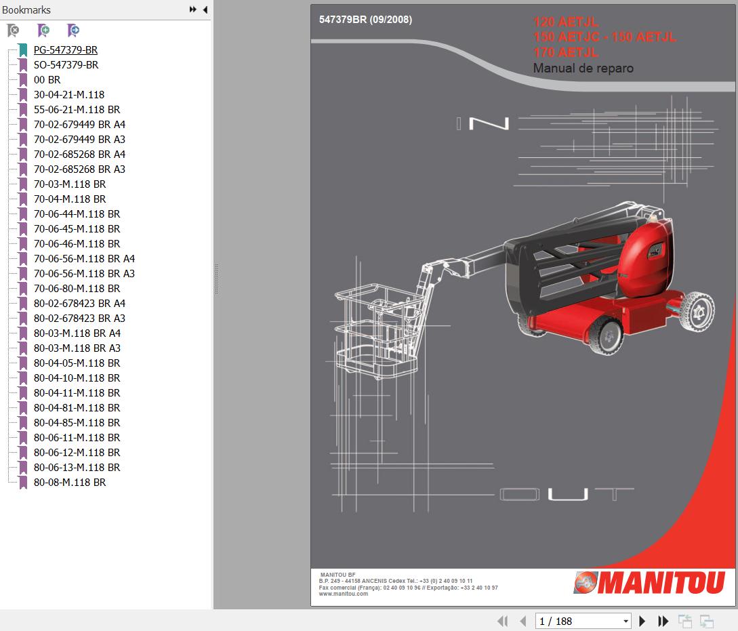Open bookmark 70-06-46-M.118 BR
This screenshot has width=738, height=631.
[77, 244]
